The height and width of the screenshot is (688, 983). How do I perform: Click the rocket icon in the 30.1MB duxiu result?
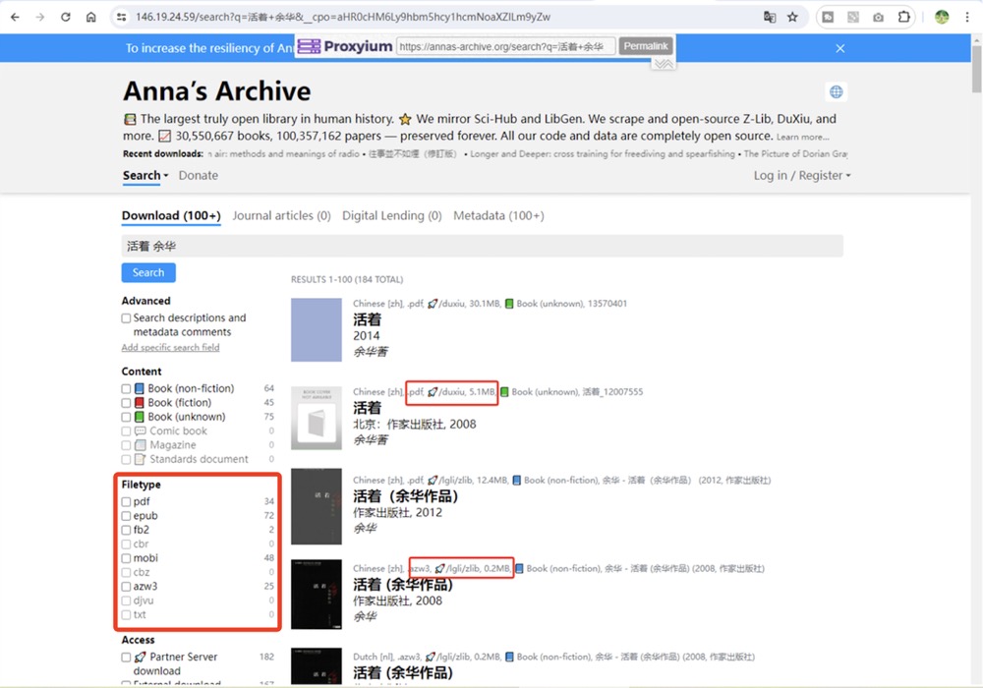point(433,304)
